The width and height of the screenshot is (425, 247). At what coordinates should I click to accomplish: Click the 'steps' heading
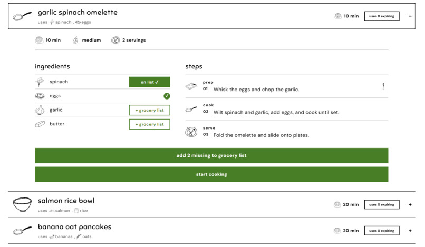(194, 67)
